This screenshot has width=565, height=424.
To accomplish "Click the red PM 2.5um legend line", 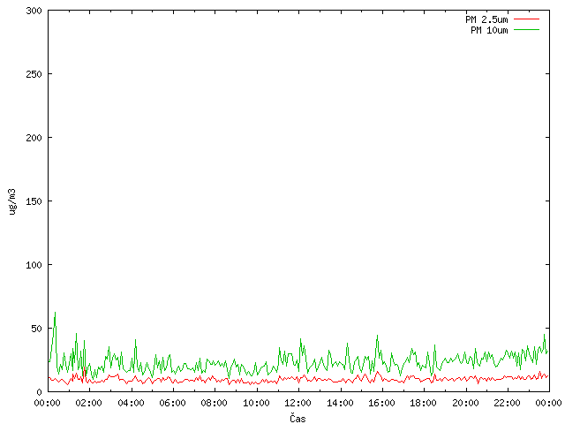I will tap(526, 19).
